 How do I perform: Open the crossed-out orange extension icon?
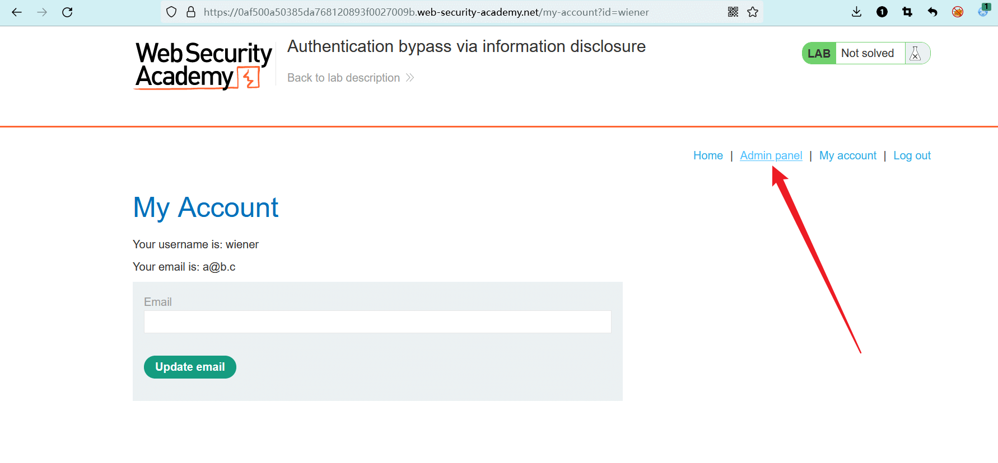[x=958, y=12]
